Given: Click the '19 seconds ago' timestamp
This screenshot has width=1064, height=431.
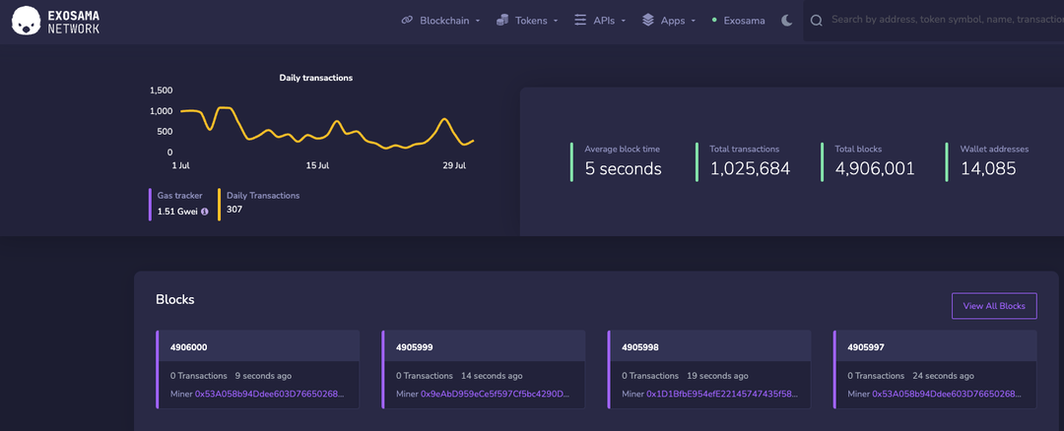Looking at the screenshot, I should click(x=717, y=376).
